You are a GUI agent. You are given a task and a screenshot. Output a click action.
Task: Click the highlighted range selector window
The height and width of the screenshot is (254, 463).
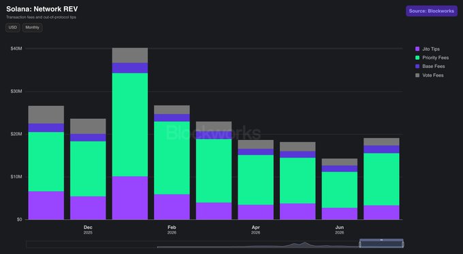pos(381,243)
